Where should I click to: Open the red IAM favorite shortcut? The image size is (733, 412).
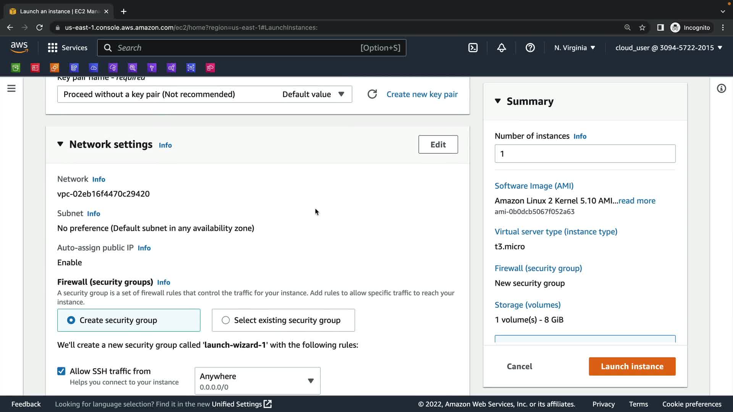point(35,68)
